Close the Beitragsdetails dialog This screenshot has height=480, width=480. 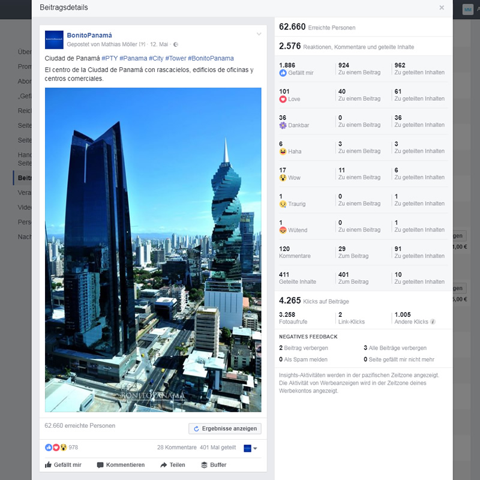coord(442,8)
